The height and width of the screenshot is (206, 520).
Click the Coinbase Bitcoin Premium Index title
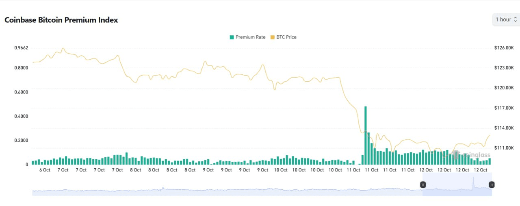61,20
